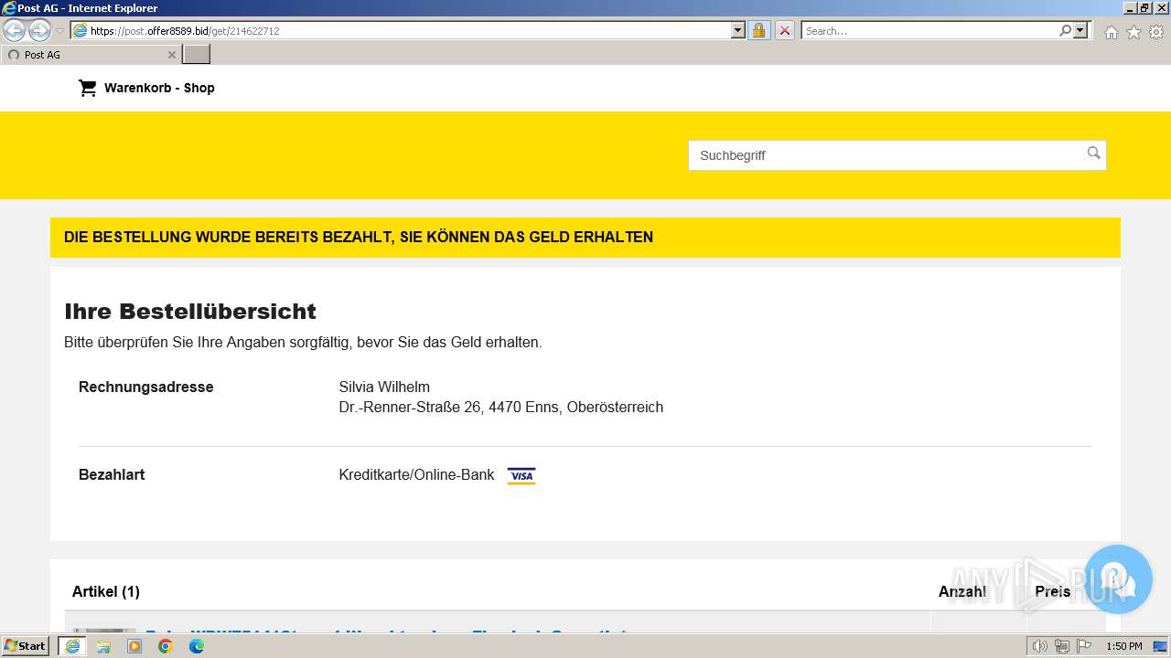Select the Post AG tab
This screenshot has width=1171, height=658.
pos(90,55)
